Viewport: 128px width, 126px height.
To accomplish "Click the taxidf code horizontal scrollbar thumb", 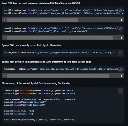I will tap(42, 20).
